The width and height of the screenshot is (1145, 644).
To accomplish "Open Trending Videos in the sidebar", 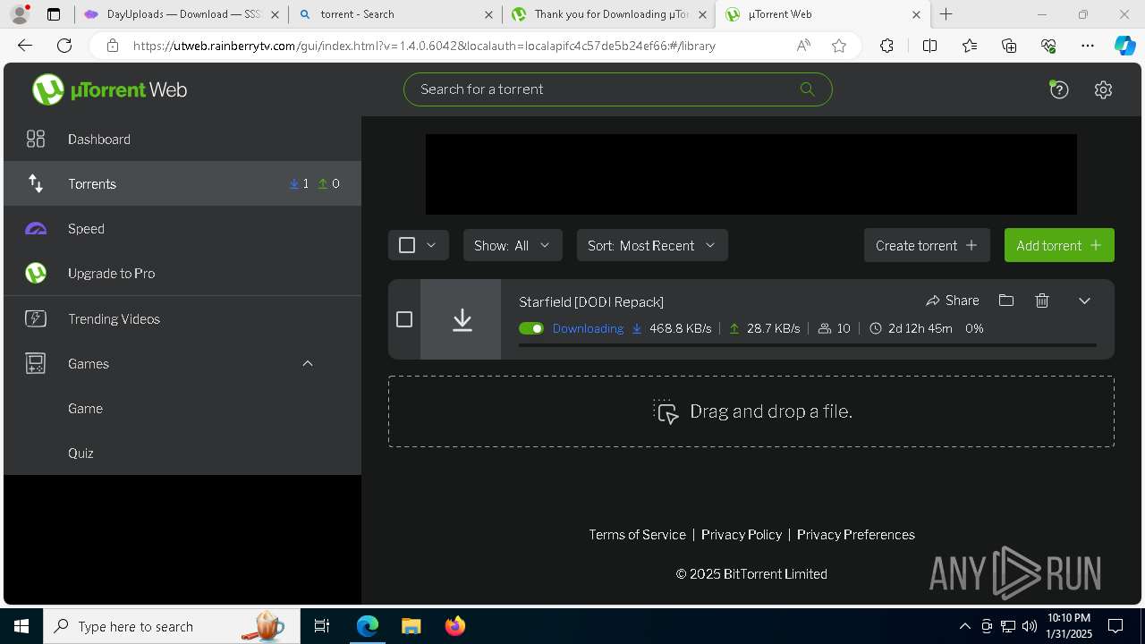I will [182, 318].
